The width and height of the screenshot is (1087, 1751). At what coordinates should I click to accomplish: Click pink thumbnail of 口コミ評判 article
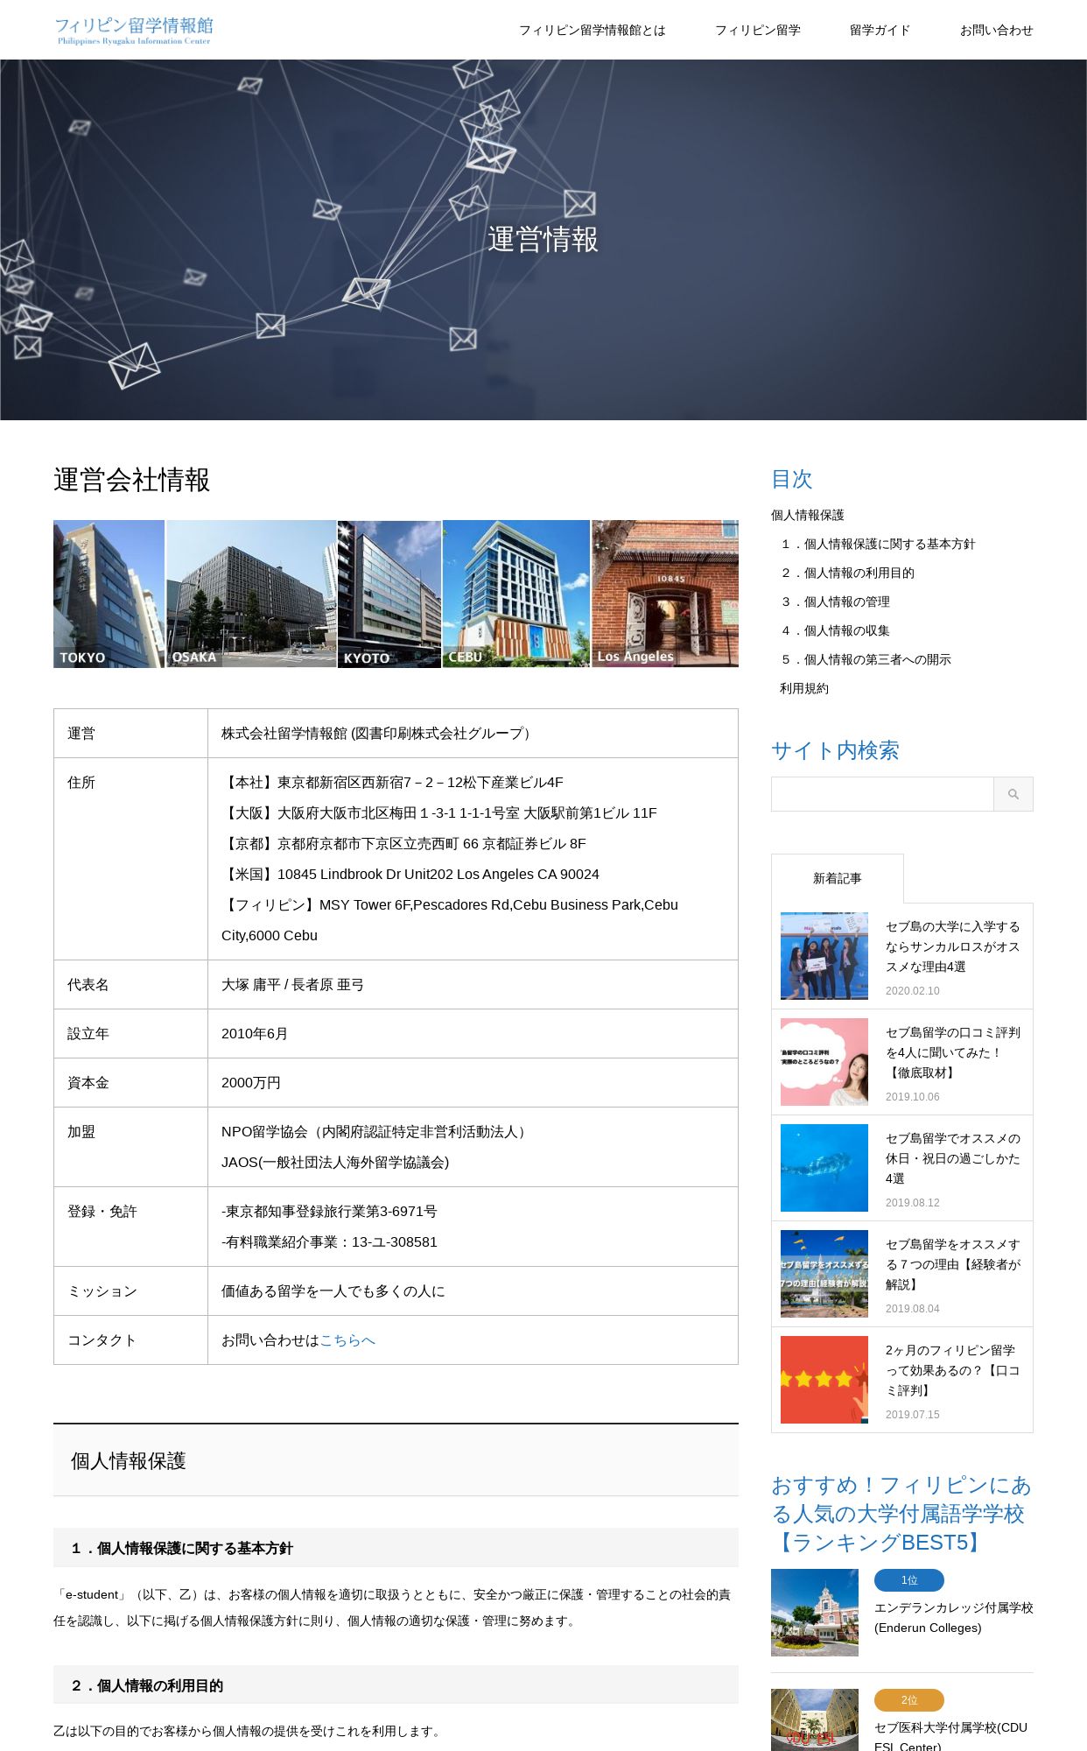click(x=824, y=1062)
